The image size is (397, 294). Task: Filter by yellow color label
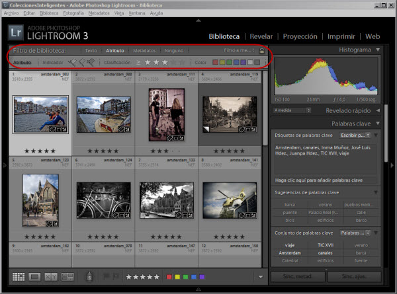point(222,62)
